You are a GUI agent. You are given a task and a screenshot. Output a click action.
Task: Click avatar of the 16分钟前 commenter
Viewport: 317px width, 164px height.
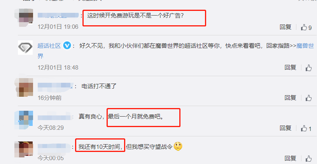click(24, 87)
